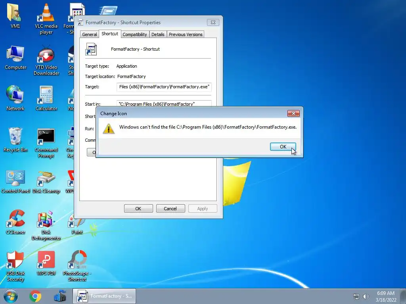Open the Recycle Bin
The width and height of the screenshot is (406, 304).
point(15,140)
